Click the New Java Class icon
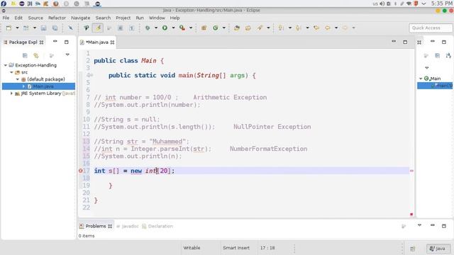This screenshot has width=454, height=255. [216, 28]
